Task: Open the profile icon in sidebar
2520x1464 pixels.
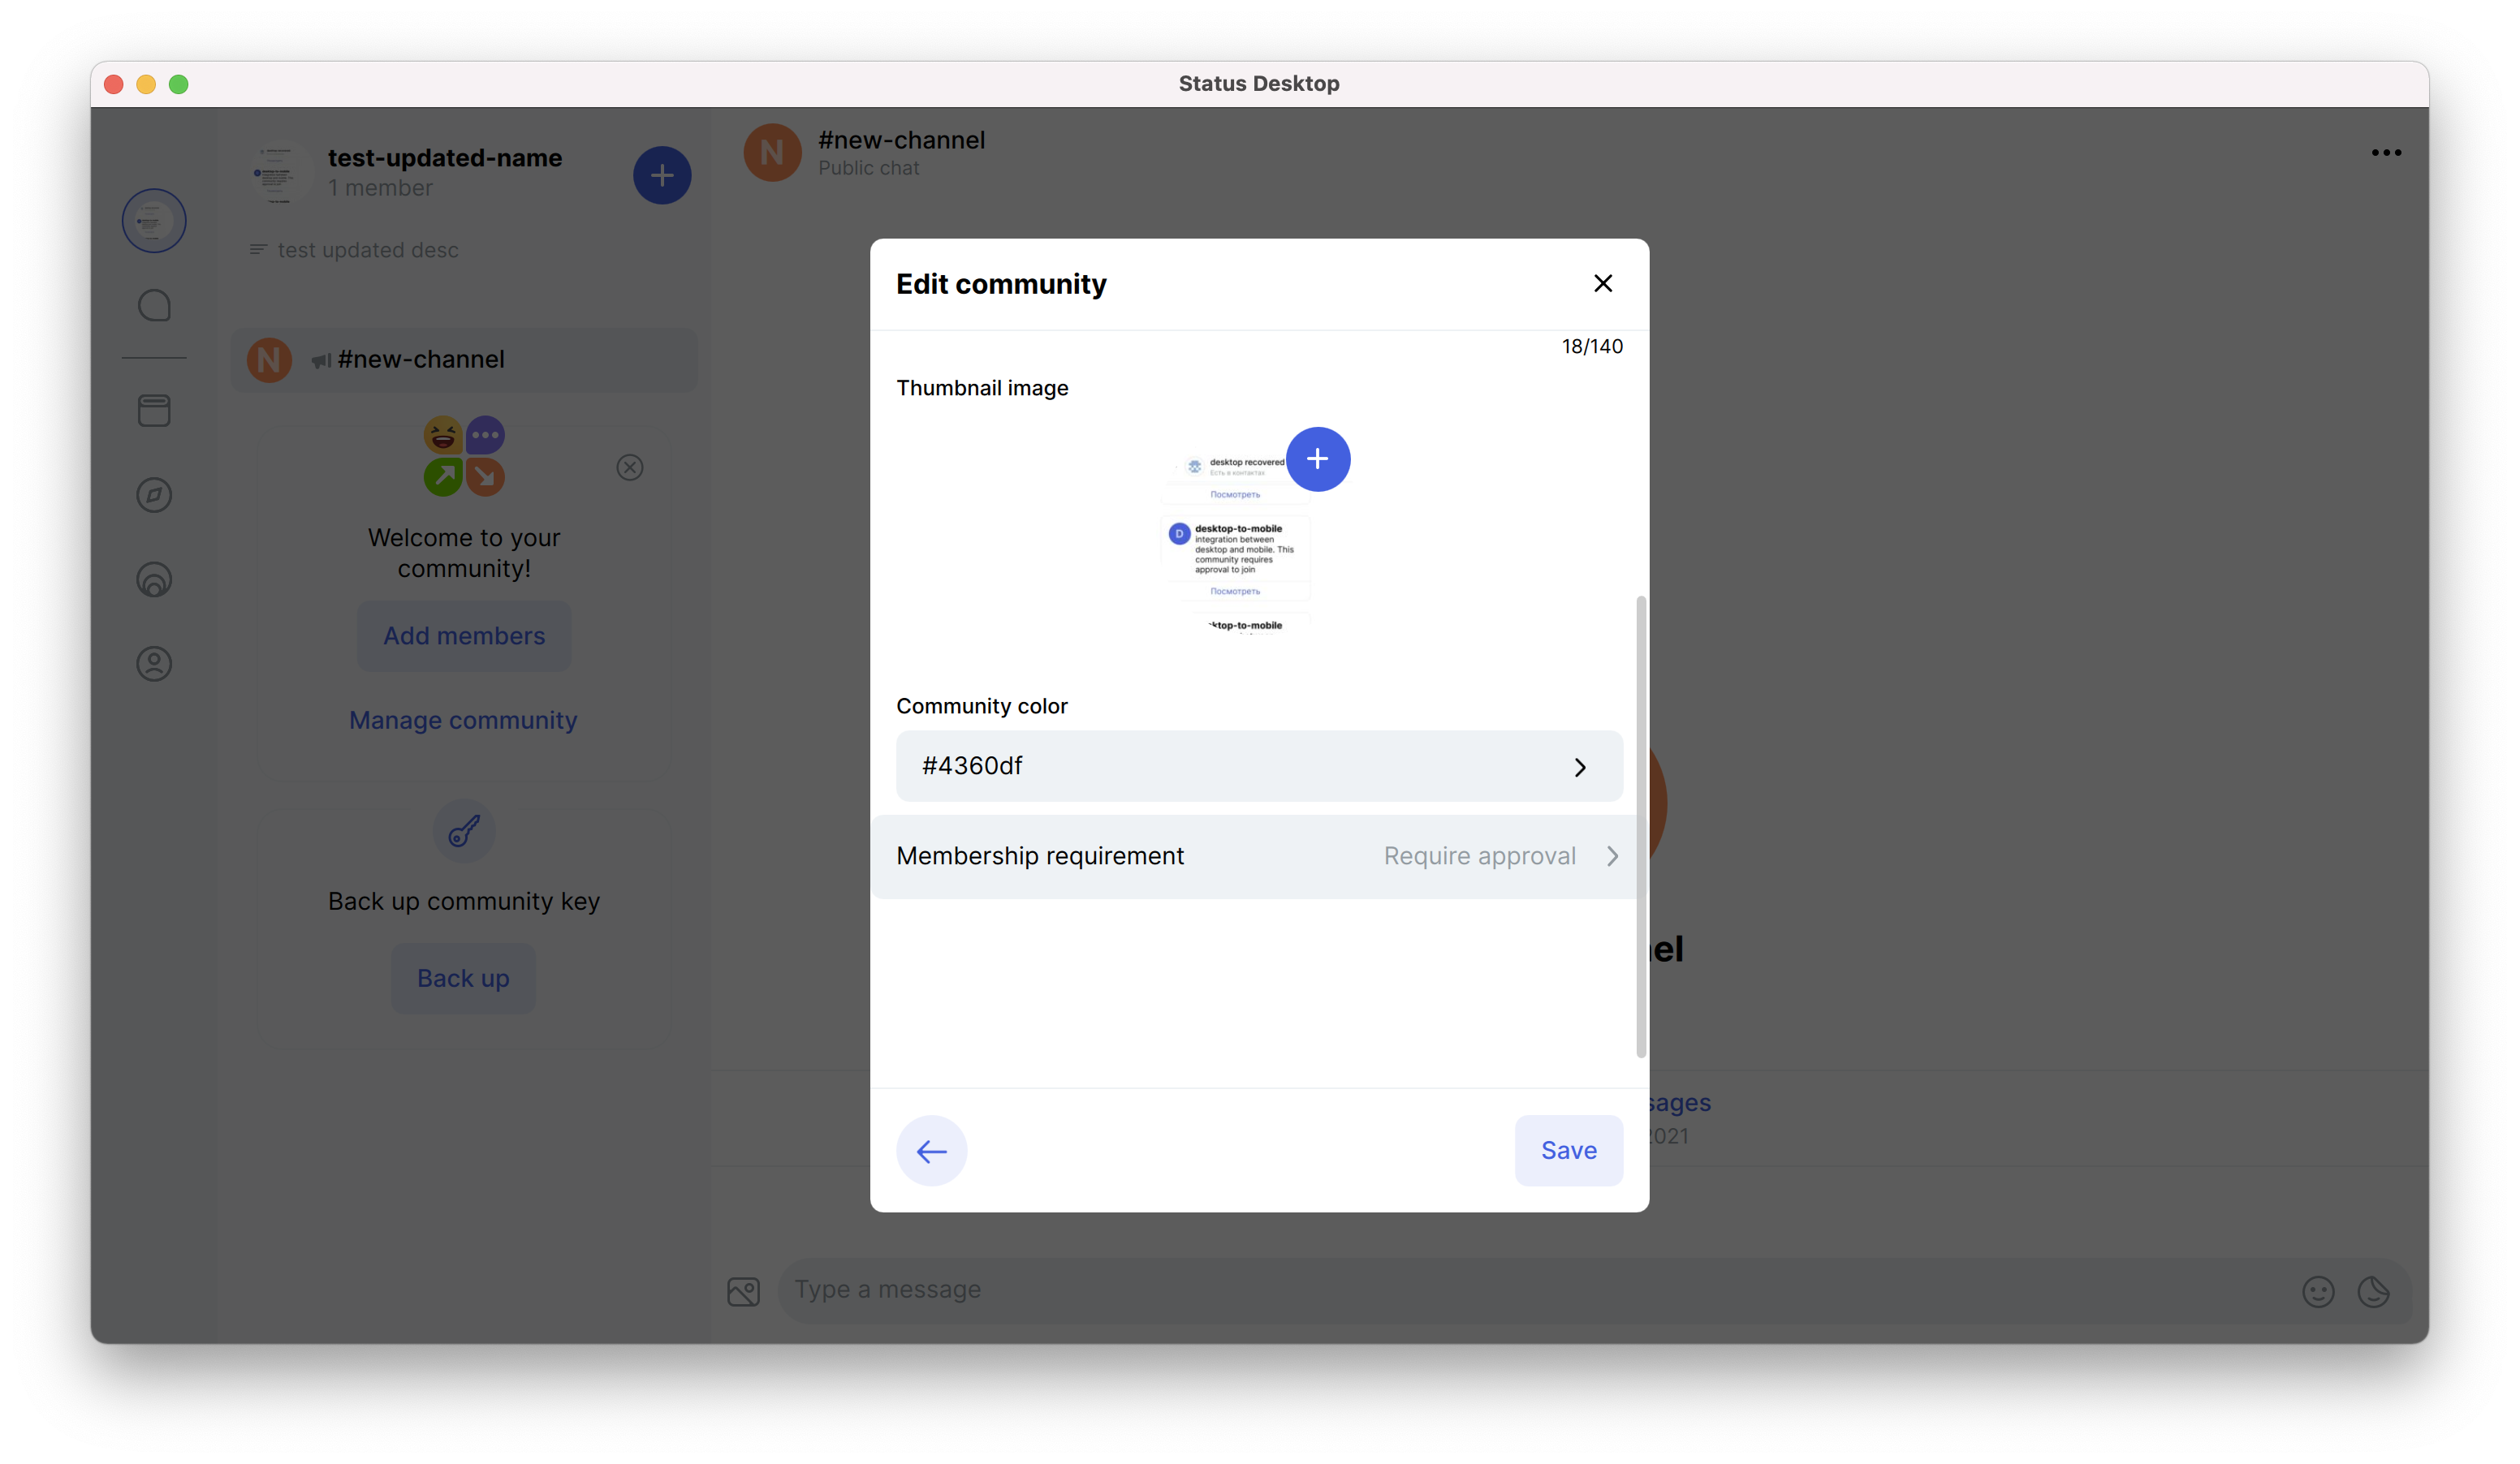Action: (x=154, y=665)
